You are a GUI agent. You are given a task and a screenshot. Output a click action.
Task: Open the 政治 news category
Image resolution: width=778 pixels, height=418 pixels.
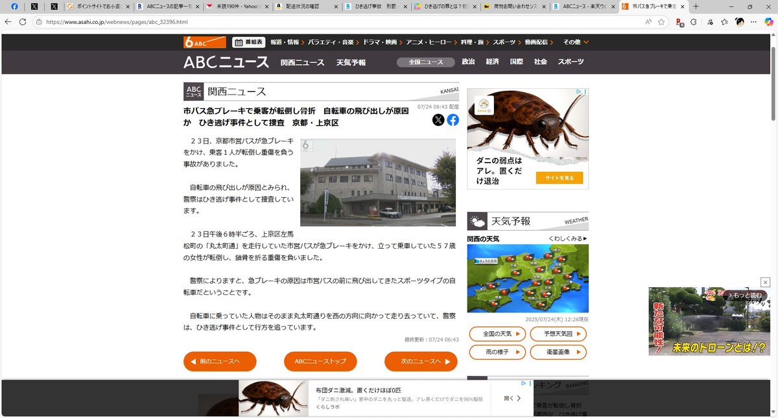[x=468, y=62]
